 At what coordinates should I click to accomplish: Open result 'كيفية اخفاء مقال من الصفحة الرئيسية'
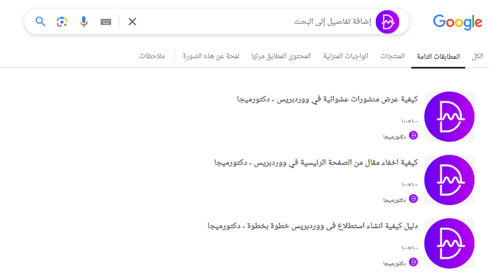pos(316,163)
